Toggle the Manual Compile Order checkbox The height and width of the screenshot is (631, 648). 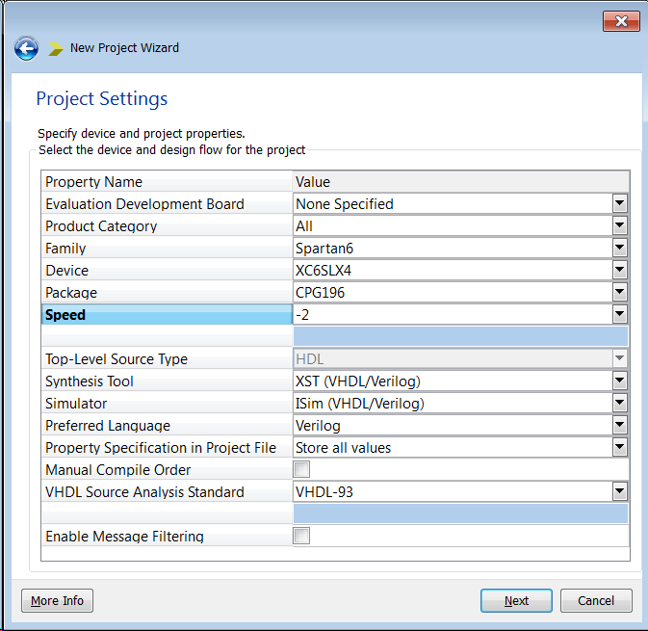pyautogui.click(x=301, y=470)
